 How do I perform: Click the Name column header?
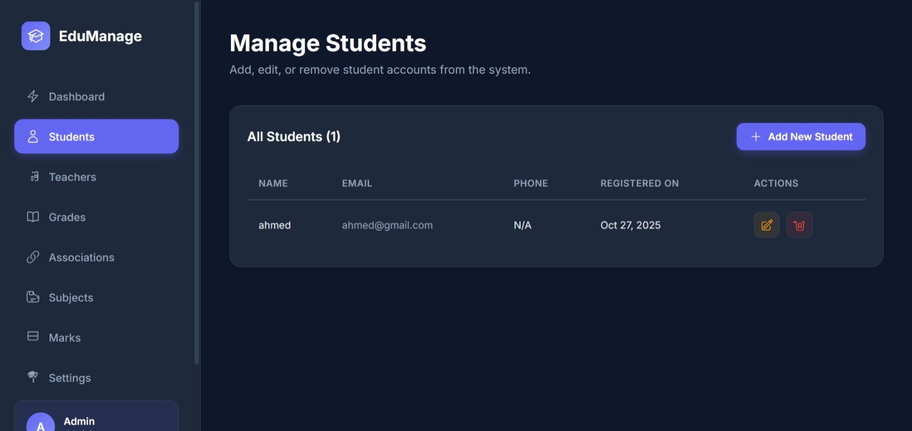[273, 183]
